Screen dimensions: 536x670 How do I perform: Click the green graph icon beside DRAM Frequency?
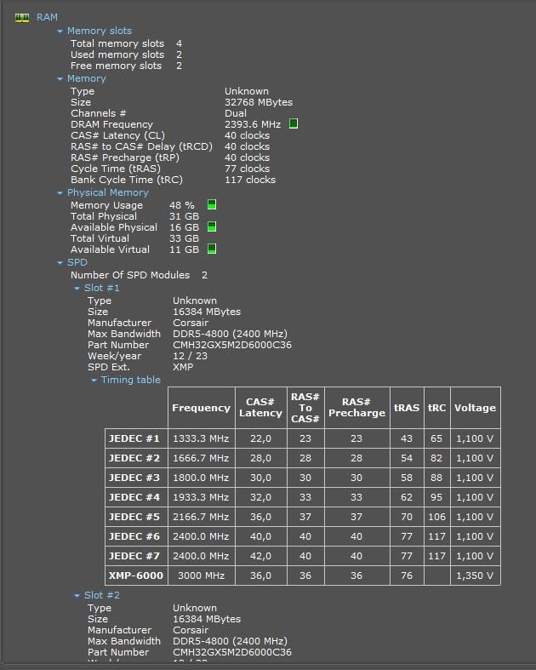pos(294,124)
